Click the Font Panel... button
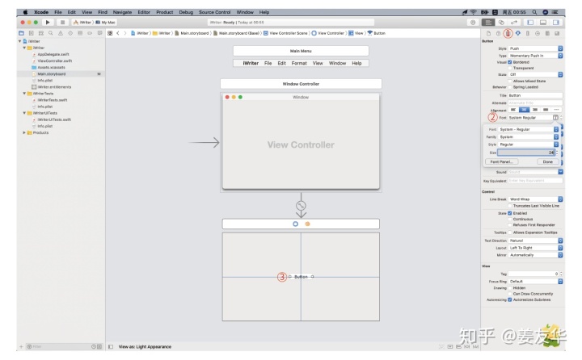The width and height of the screenshot is (582, 360). pos(501,162)
